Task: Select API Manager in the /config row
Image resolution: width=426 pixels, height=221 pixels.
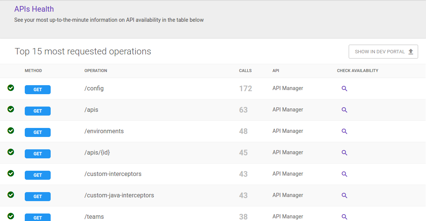Action: (x=288, y=88)
